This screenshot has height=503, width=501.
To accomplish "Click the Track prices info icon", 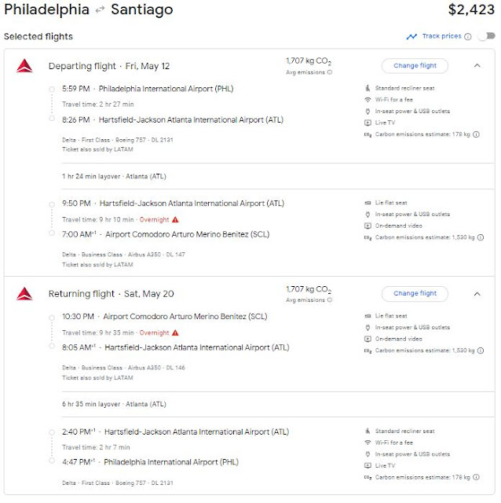I will pyautogui.click(x=468, y=36).
